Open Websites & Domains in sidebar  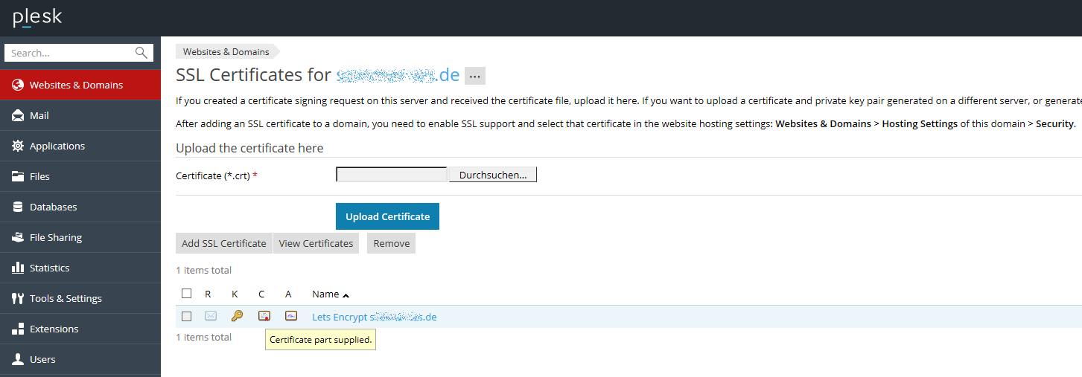pyautogui.click(x=76, y=85)
